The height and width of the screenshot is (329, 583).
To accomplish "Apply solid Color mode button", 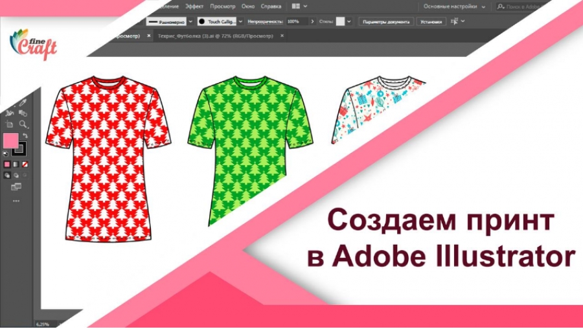I will [x=7, y=164].
